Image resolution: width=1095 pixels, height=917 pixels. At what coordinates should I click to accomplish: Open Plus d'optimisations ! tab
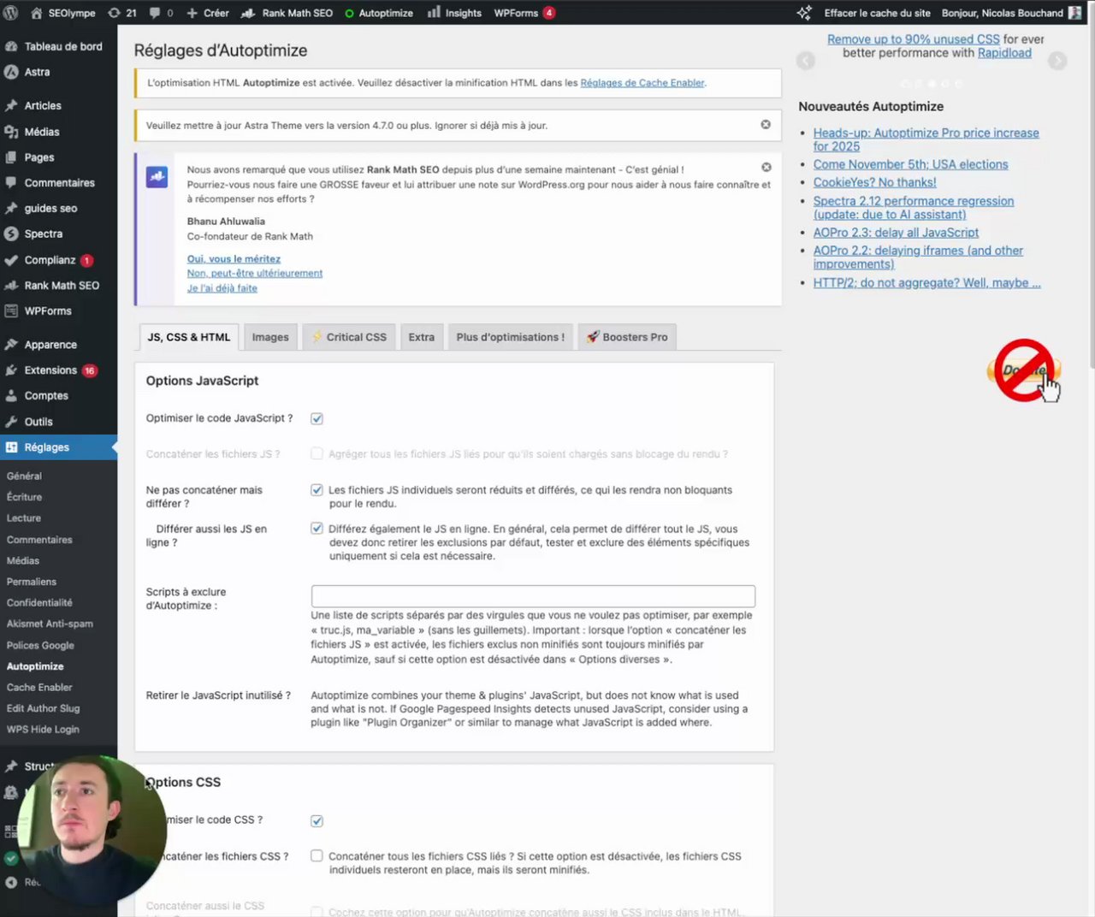[x=511, y=337]
